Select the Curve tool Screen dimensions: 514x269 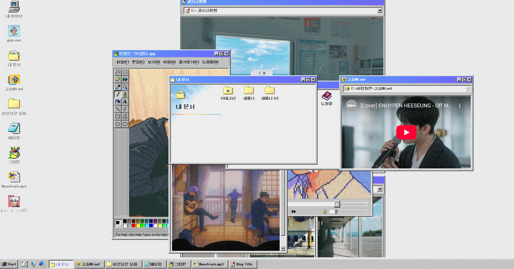(x=125, y=109)
